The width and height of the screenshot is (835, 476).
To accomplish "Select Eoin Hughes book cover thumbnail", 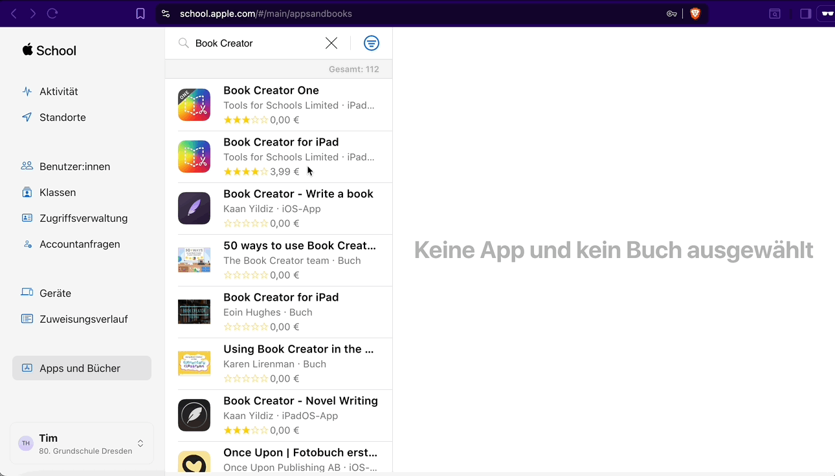I will pyautogui.click(x=194, y=312).
